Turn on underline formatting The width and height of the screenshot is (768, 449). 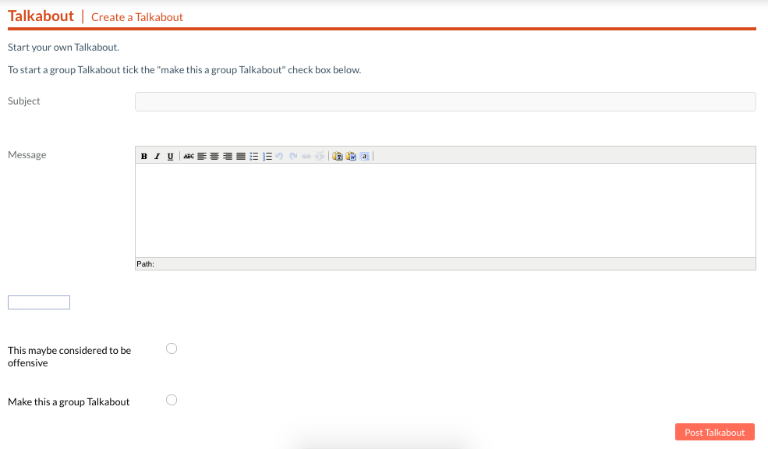170,156
